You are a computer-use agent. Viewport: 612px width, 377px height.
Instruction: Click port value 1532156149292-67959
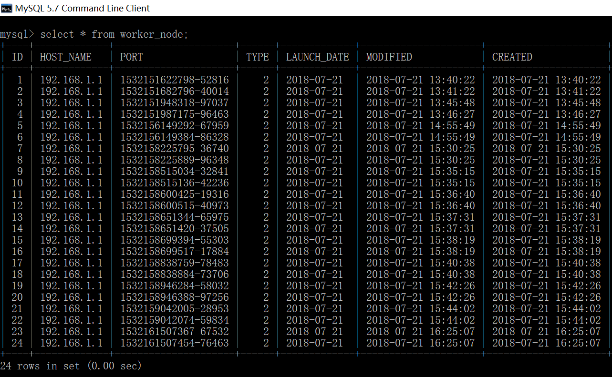point(174,126)
